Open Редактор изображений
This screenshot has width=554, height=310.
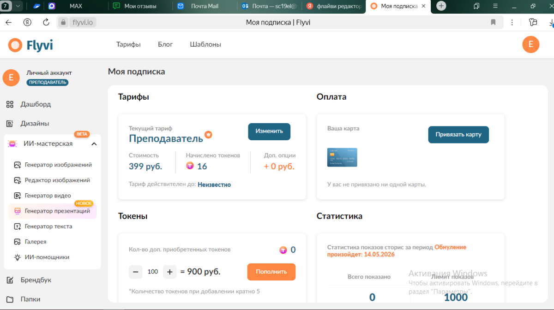click(57, 180)
